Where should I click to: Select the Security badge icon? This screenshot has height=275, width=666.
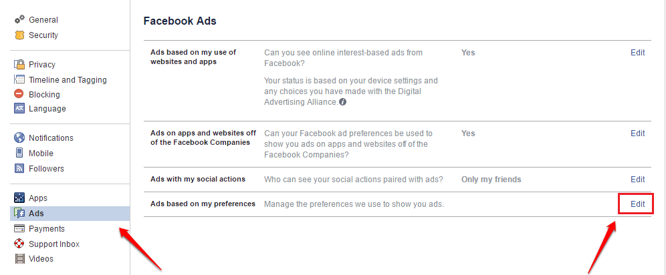tap(19, 35)
